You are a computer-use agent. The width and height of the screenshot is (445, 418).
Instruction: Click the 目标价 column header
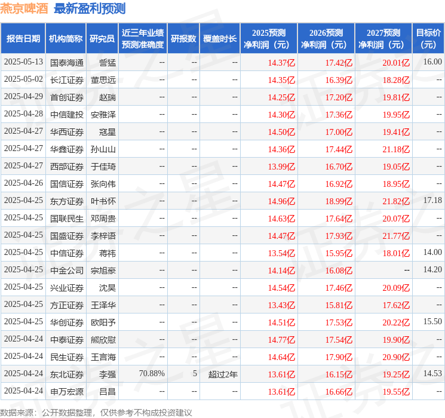pos(428,38)
